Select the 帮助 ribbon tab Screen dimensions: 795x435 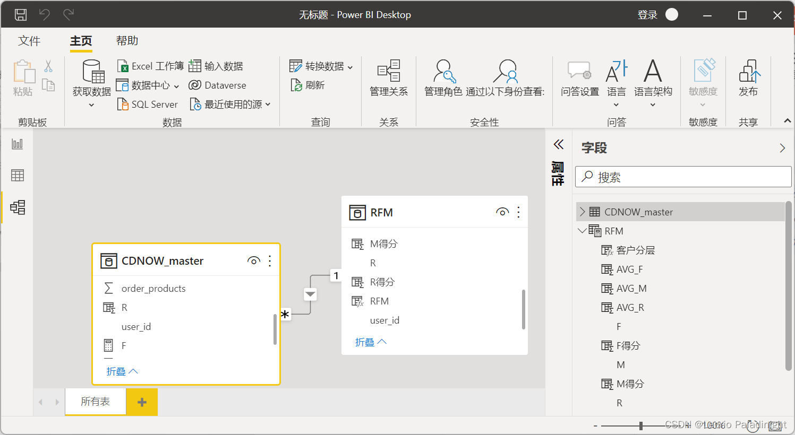click(127, 41)
